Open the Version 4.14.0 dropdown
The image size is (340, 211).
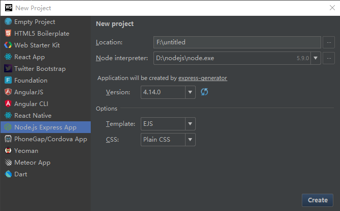pos(190,92)
